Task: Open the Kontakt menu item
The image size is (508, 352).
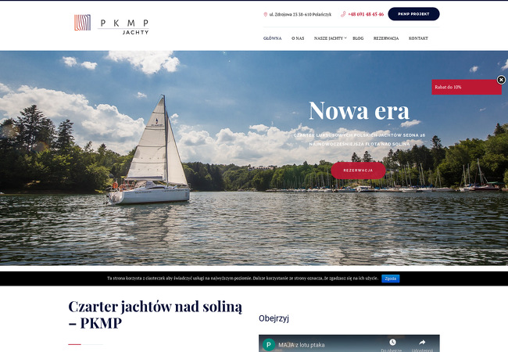Action: (418, 38)
